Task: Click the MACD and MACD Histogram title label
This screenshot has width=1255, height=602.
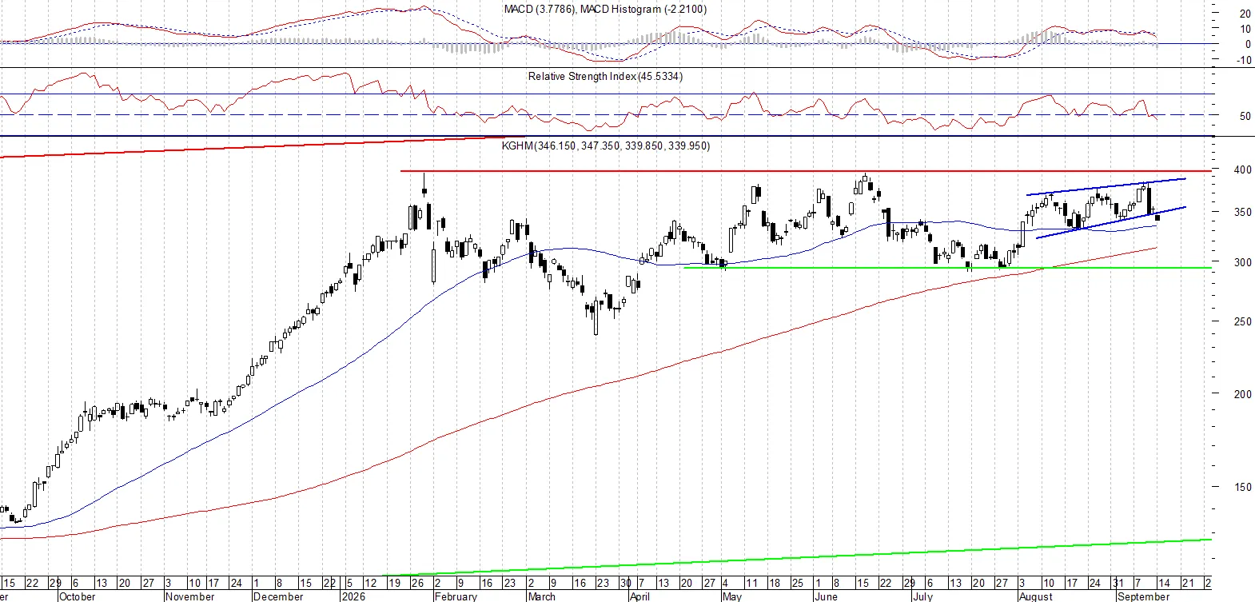Action: tap(605, 10)
